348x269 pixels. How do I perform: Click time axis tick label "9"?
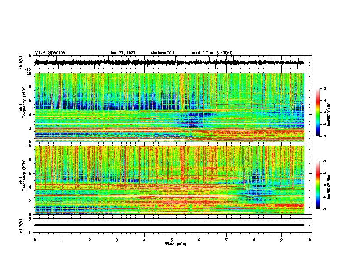click(281, 240)
